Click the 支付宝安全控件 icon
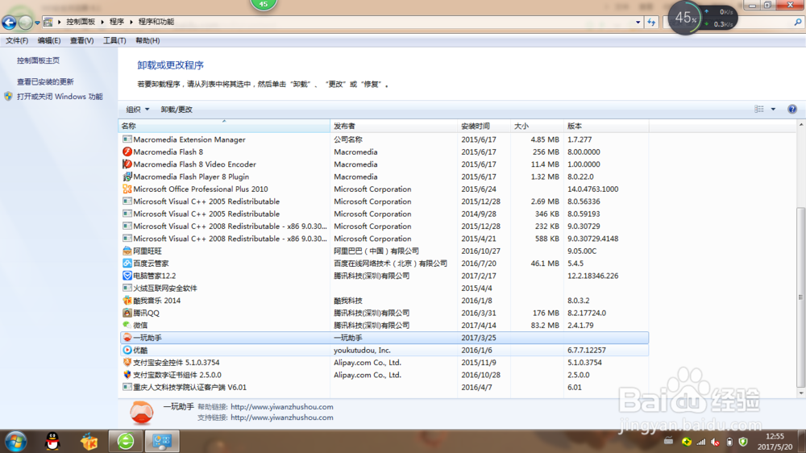The height and width of the screenshot is (453, 806). [x=127, y=363]
